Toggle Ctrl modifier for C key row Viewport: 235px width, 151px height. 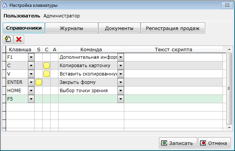tap(46, 66)
